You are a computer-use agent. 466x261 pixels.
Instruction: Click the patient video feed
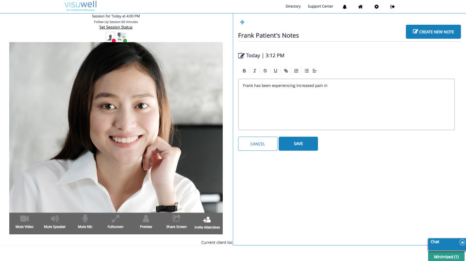click(x=116, y=127)
